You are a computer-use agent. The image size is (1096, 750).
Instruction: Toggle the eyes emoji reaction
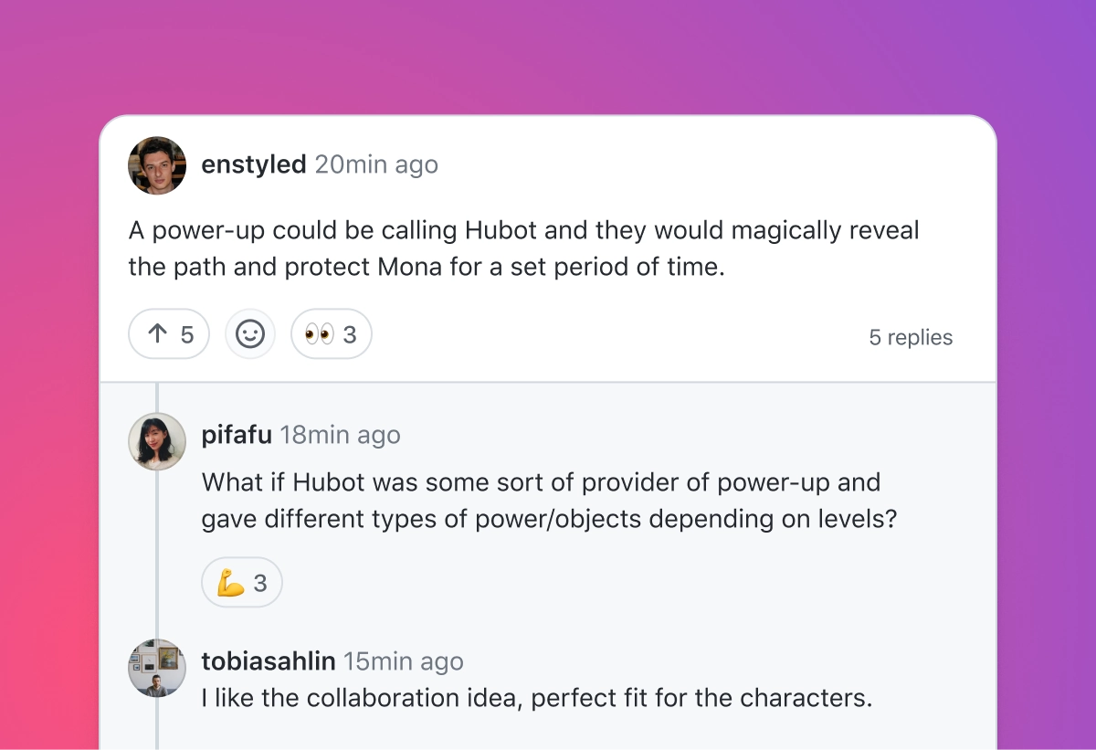tap(332, 334)
